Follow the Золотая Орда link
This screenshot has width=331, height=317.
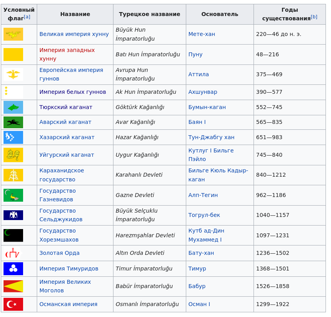pyautogui.click(x=59, y=253)
